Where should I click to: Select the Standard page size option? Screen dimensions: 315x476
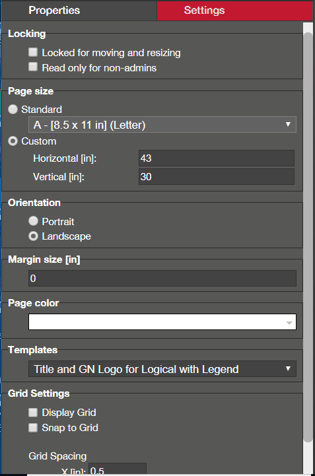tap(13, 110)
